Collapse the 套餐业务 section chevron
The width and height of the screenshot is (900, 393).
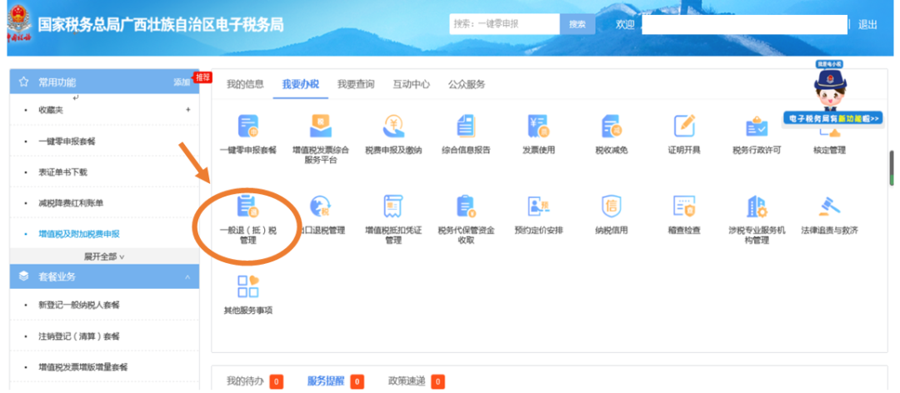pos(187,277)
